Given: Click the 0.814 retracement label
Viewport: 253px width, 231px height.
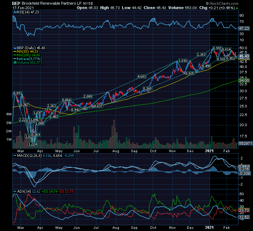Looking at the screenshot, I should point(226,50).
